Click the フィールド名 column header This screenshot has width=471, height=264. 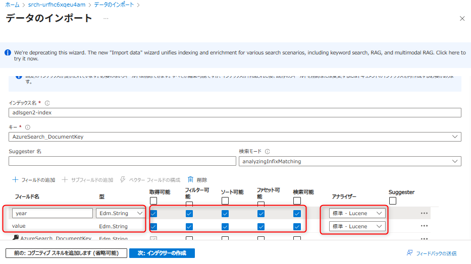(x=27, y=196)
